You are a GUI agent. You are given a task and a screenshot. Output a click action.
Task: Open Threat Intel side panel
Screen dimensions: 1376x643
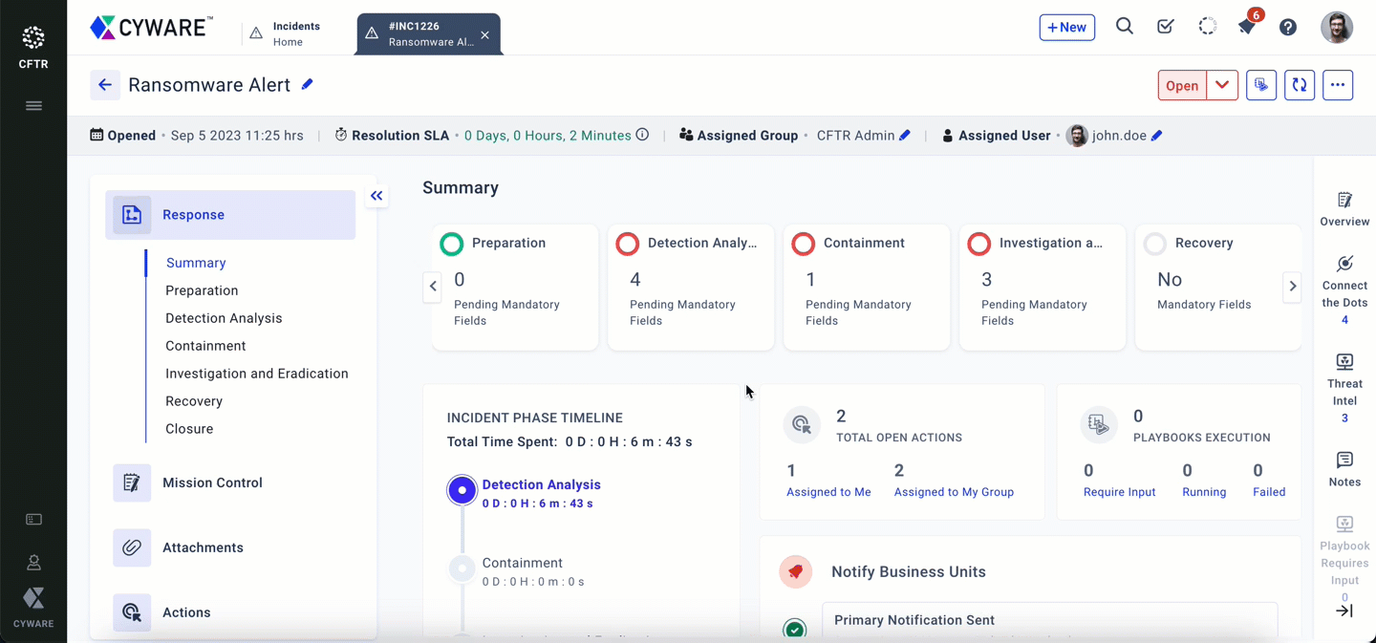(x=1344, y=382)
